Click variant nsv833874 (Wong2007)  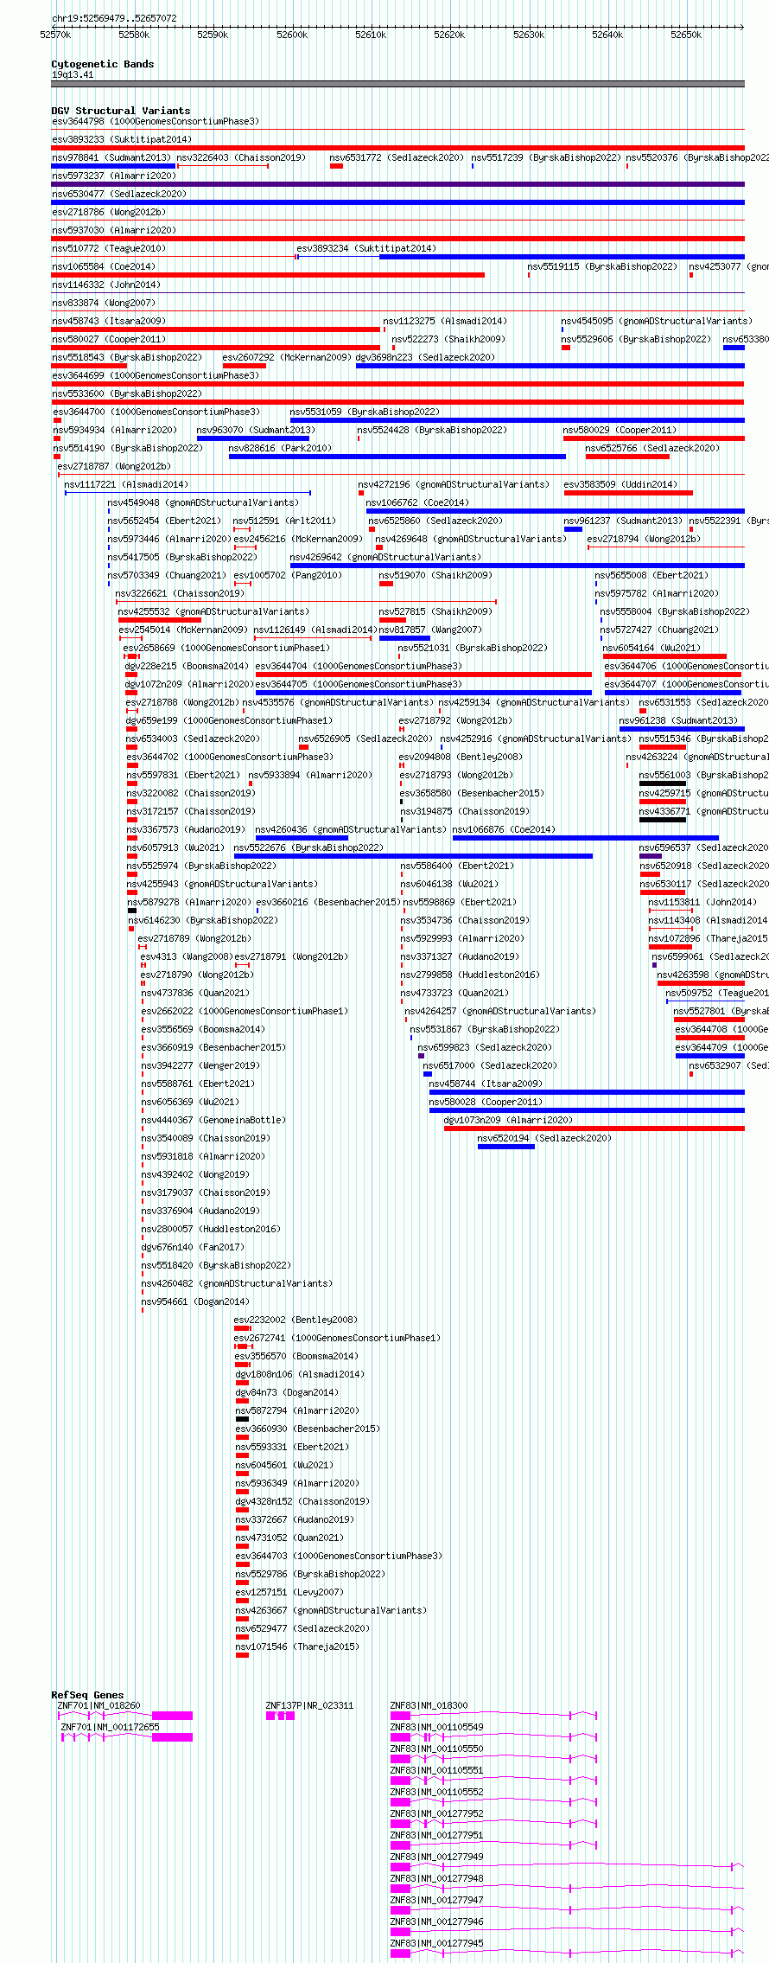(103, 303)
